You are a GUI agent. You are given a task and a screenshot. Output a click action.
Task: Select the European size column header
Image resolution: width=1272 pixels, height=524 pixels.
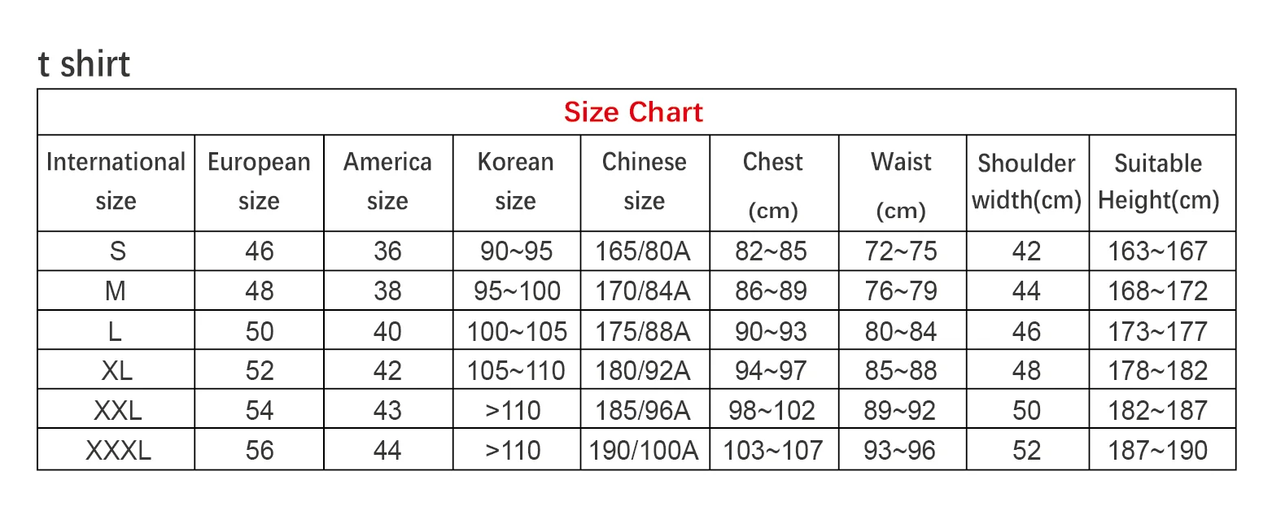259,181
